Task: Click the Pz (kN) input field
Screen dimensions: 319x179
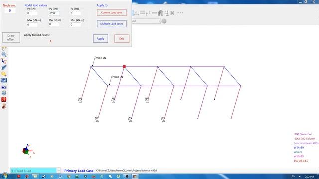Action: [x=75, y=13]
